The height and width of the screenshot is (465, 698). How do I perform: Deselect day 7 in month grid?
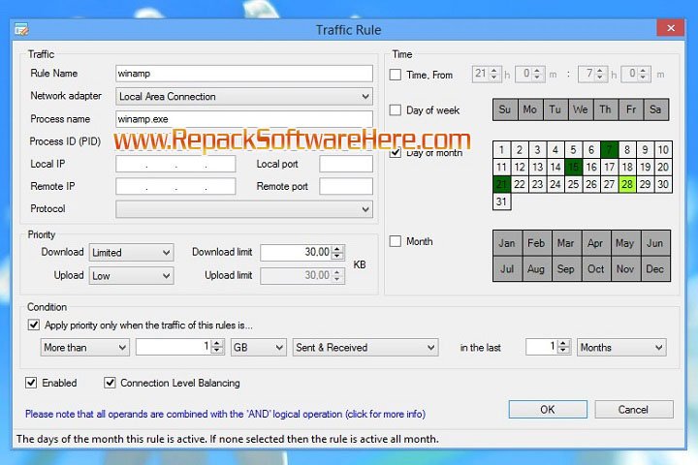(x=609, y=149)
